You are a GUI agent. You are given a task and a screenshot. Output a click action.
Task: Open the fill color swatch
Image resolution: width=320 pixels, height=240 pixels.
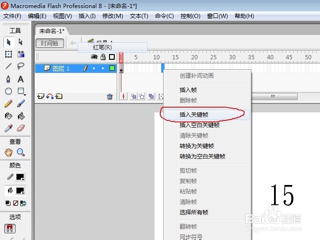coord(20,191)
